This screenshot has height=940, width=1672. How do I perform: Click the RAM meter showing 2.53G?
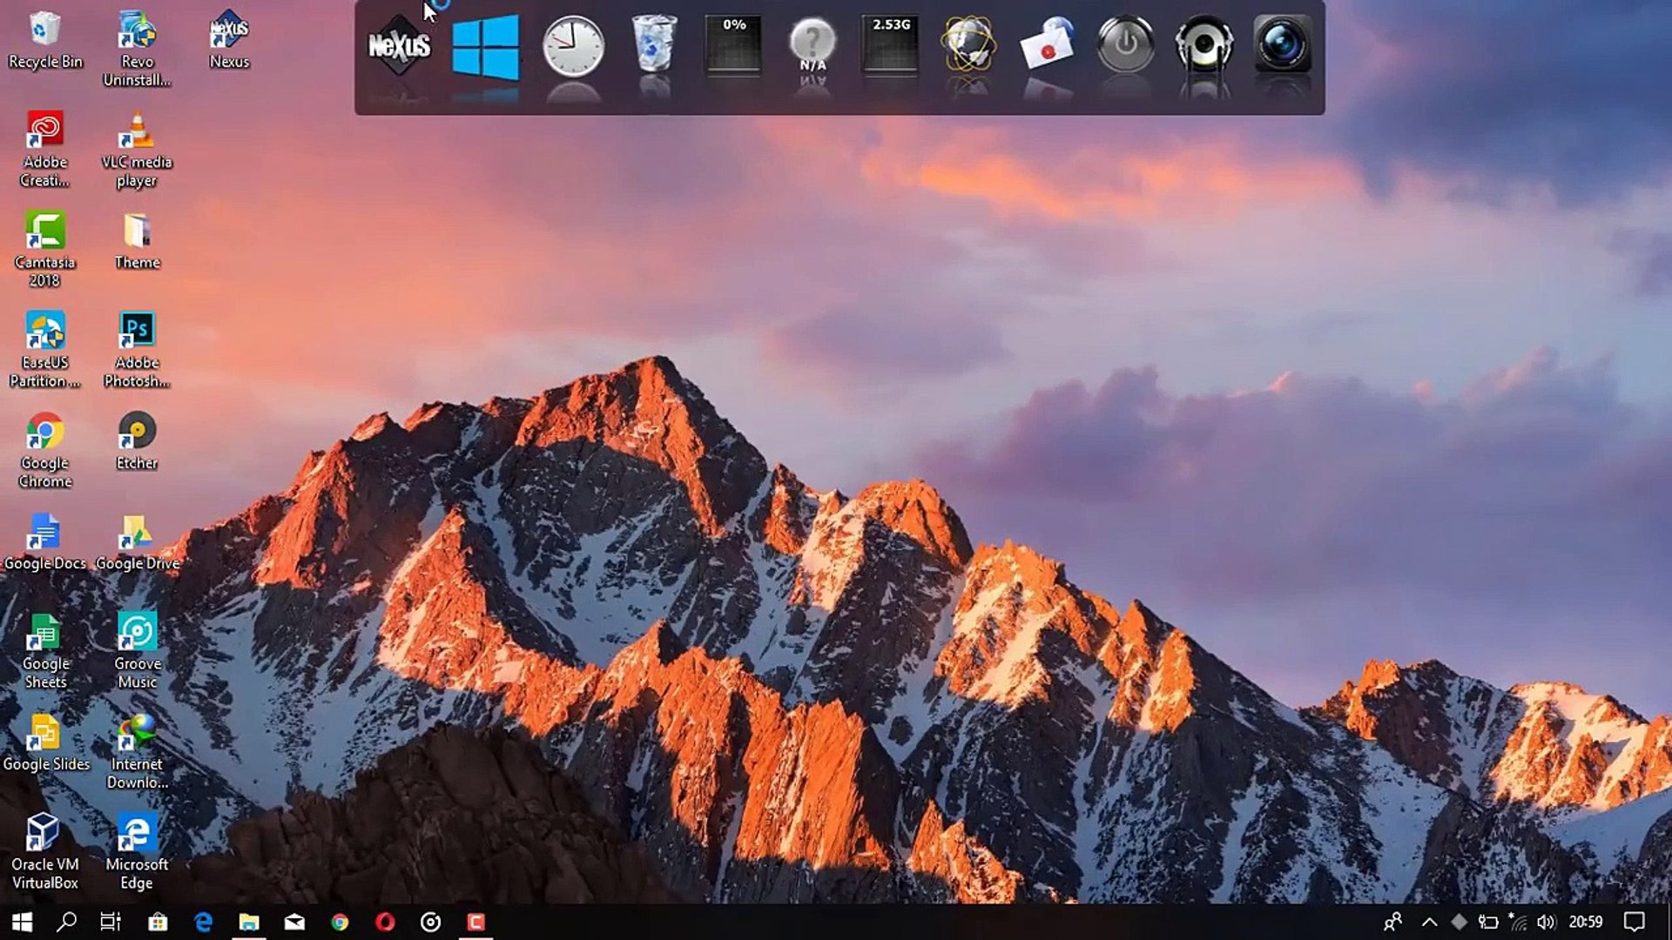tap(890, 45)
